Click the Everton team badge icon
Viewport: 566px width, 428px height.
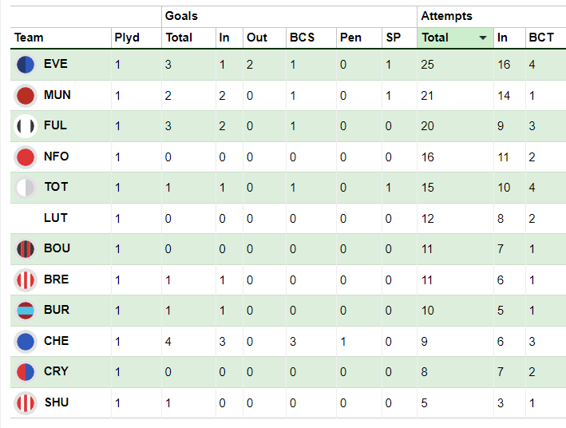click(x=26, y=65)
